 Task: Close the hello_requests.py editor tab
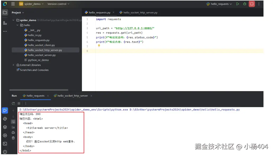coord(114,12)
